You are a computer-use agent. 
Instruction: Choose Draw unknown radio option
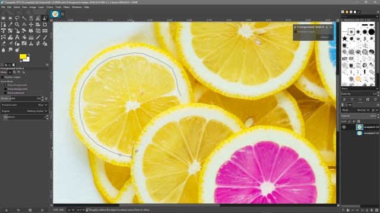(5, 93)
